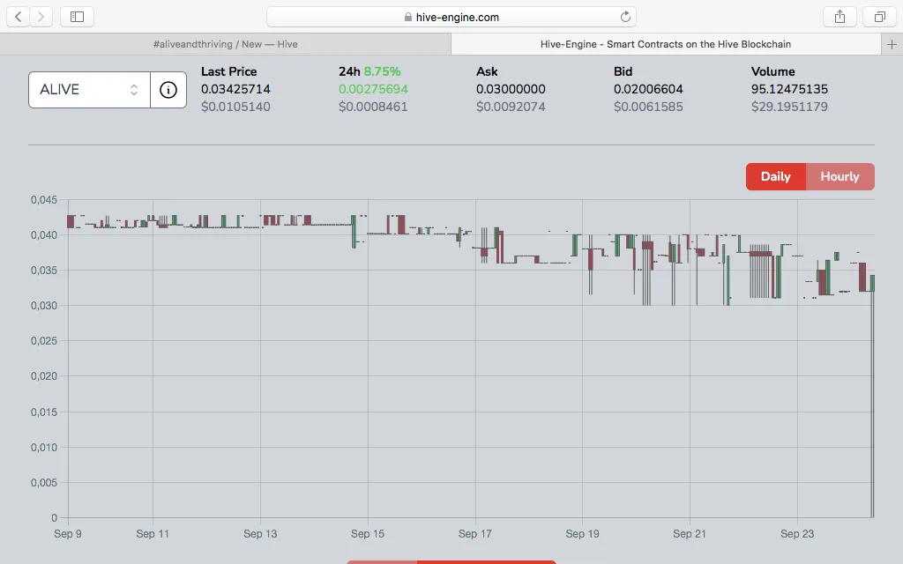
Task: Click the 0,045 price axis label
Action: coord(44,200)
